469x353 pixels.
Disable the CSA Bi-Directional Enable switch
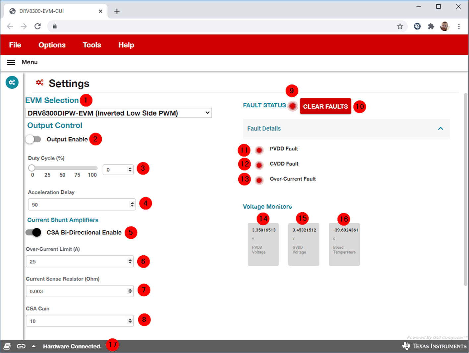point(33,232)
